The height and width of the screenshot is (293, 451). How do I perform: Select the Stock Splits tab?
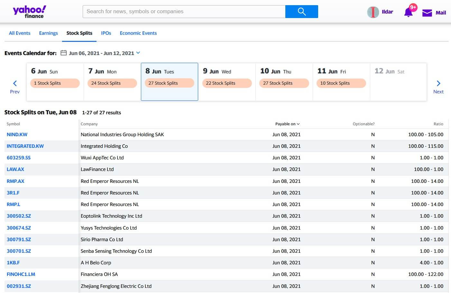pyautogui.click(x=79, y=33)
